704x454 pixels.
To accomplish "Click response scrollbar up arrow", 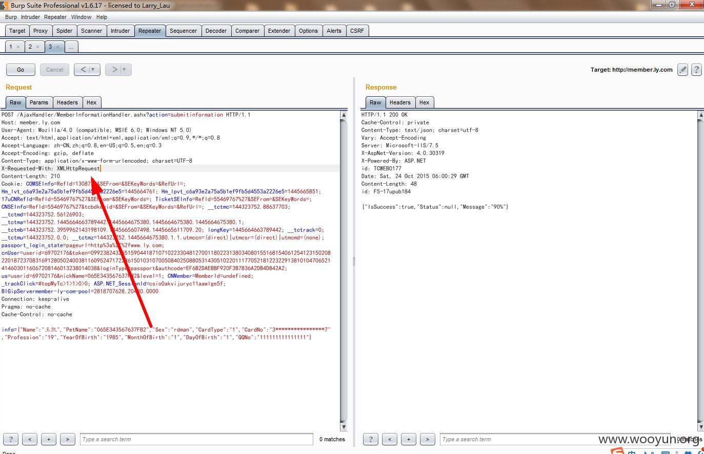I will point(700,115).
